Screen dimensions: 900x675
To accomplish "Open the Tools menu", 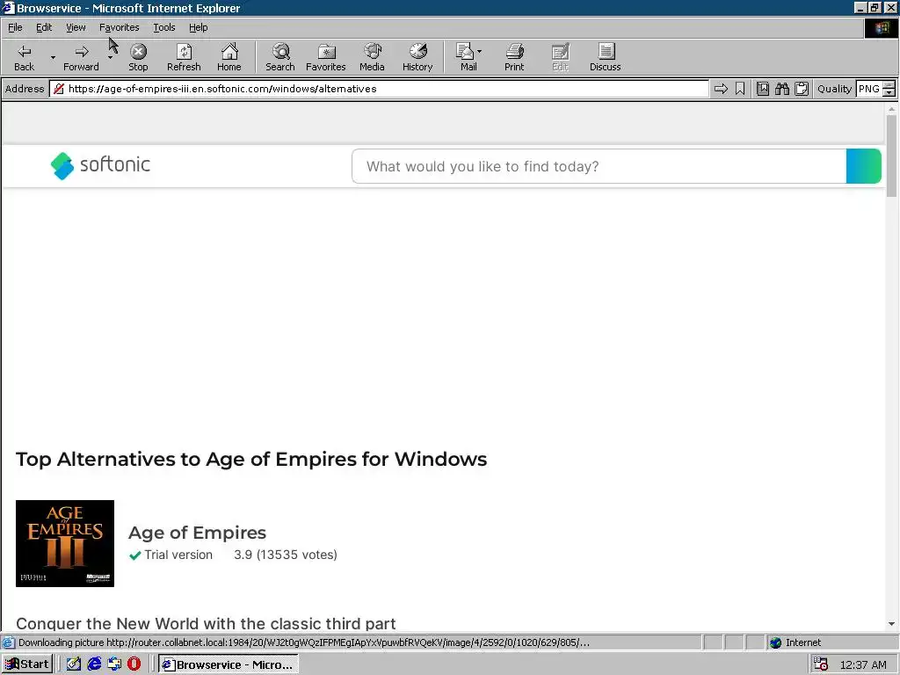I will click(x=163, y=27).
